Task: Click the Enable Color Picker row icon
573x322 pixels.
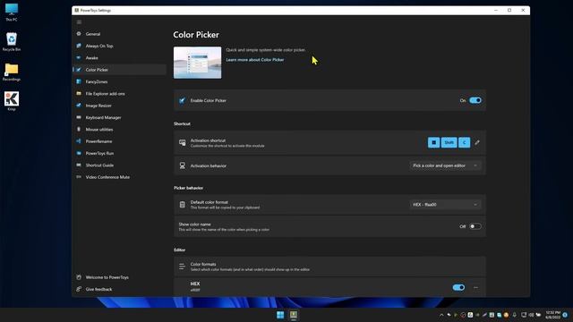Action: click(x=182, y=100)
